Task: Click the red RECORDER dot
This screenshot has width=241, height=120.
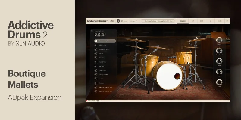Action: (86, 101)
